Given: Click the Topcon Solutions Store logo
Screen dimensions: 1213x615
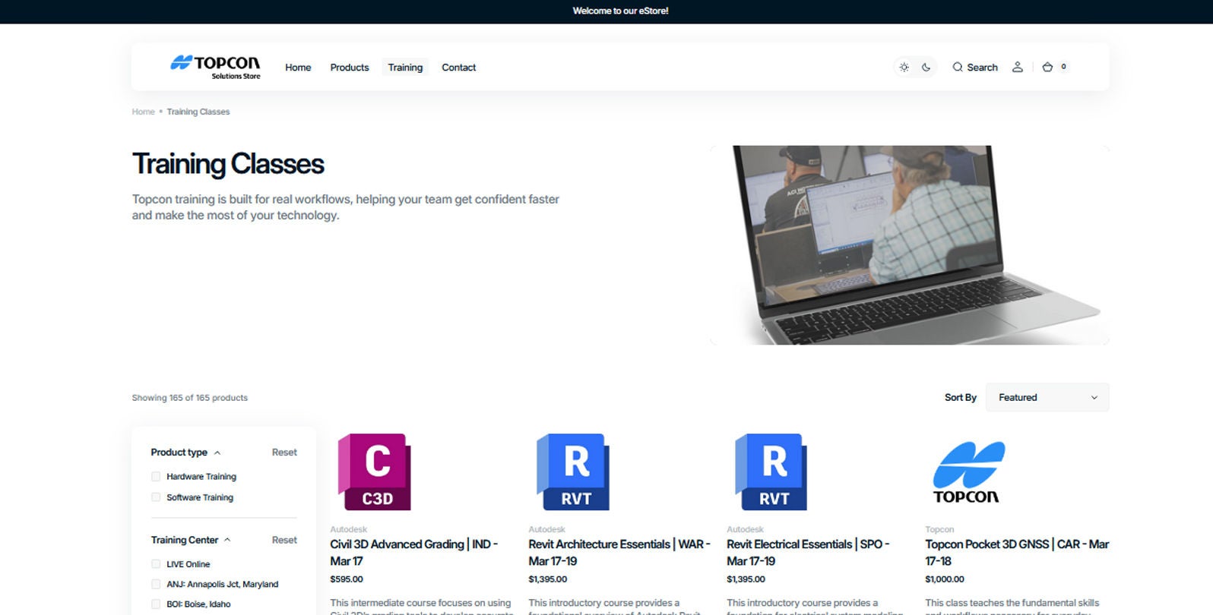Looking at the screenshot, I should point(215,67).
